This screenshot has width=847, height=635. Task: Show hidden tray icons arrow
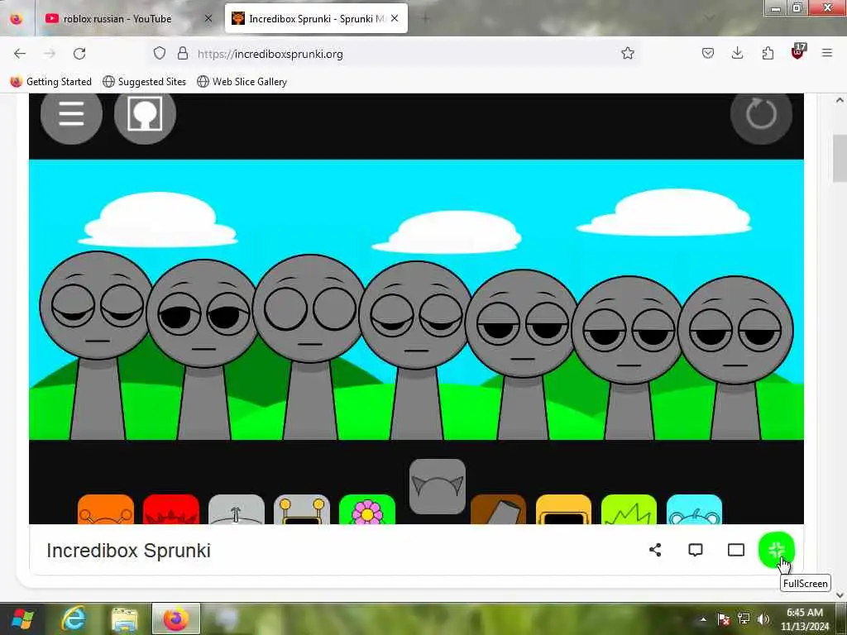(x=703, y=619)
